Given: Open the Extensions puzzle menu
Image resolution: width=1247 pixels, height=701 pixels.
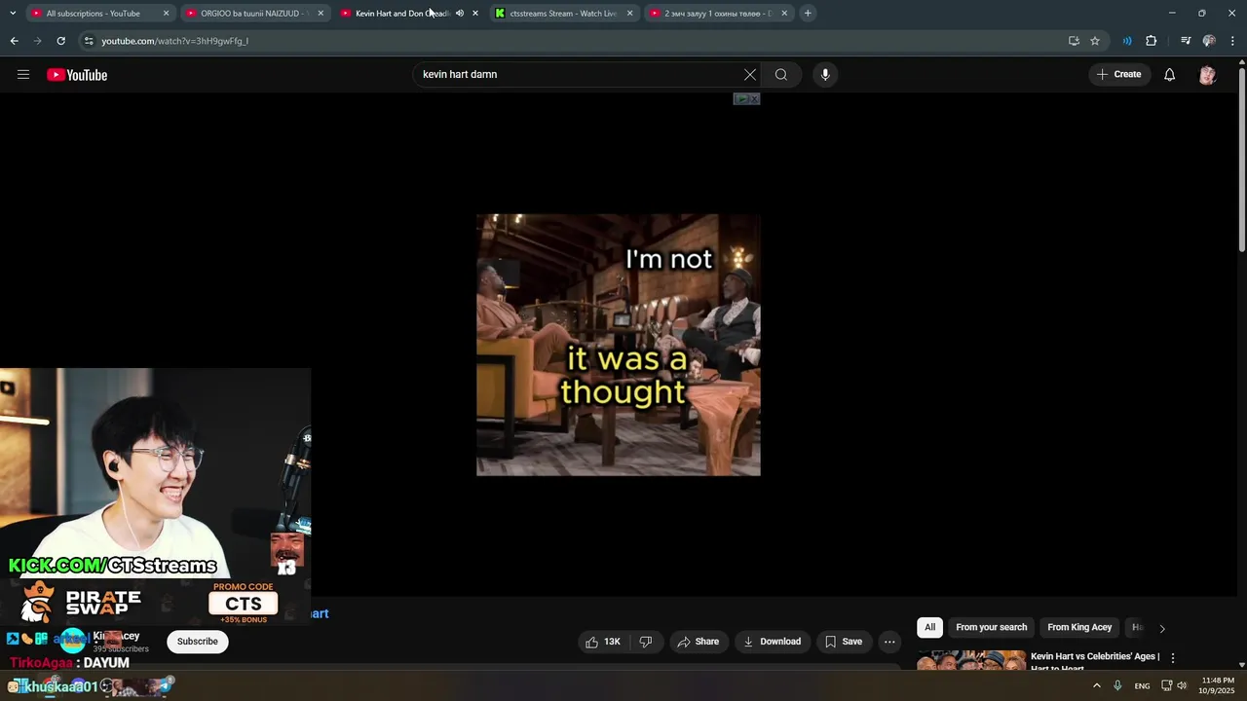Looking at the screenshot, I should coord(1152,41).
